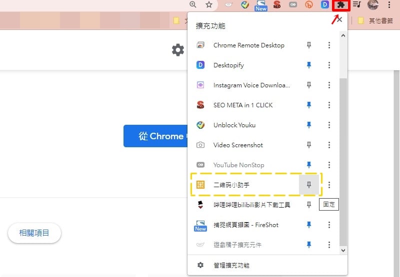The height and width of the screenshot is (277, 400).
Task: Pin the Chrome Remote Desktop extension
Action: coord(309,45)
